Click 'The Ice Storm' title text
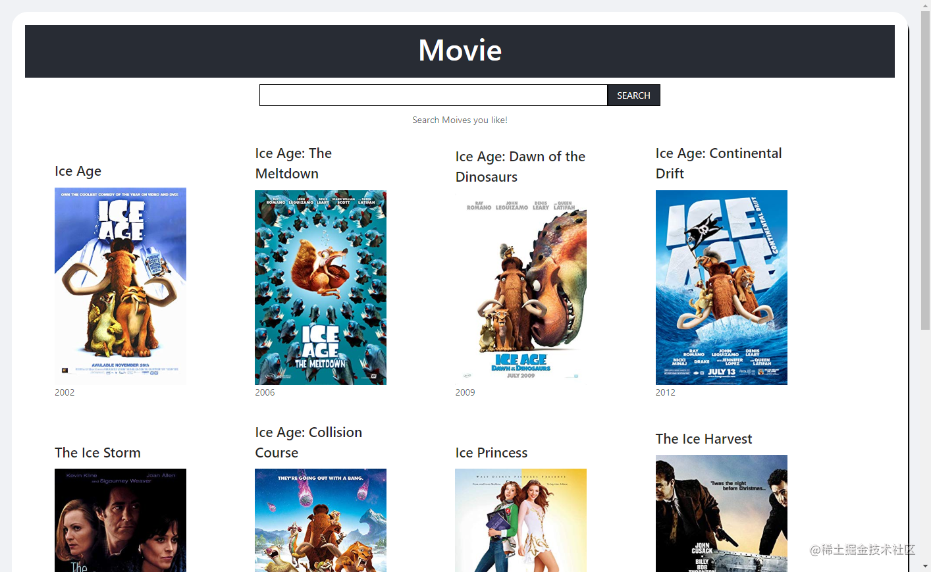Screen dimensions: 931x572 (x=98, y=453)
